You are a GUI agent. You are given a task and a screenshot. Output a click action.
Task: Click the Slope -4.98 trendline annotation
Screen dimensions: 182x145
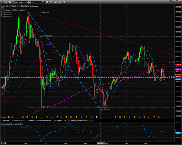(x=106, y=110)
